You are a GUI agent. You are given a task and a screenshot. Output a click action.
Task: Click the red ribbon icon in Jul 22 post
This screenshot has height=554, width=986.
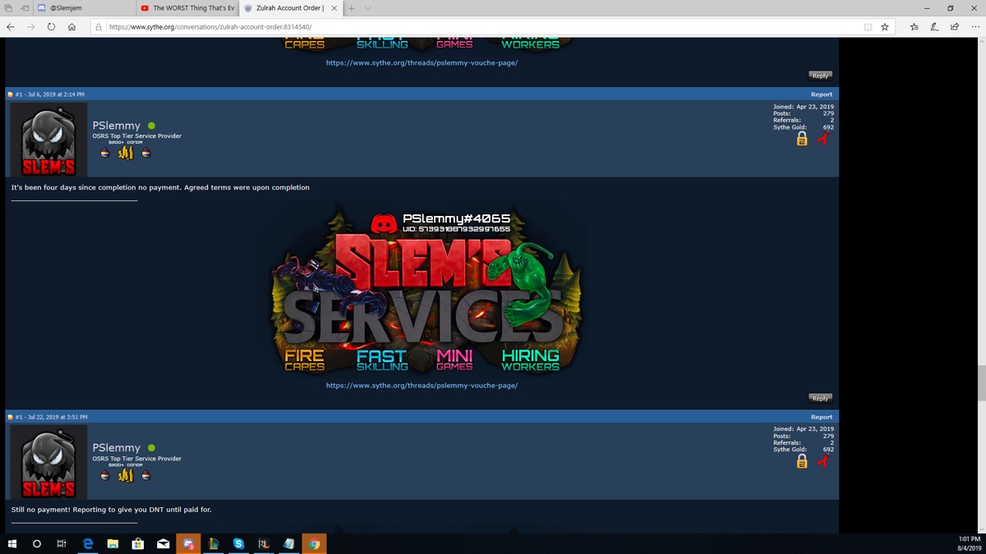coord(823,462)
